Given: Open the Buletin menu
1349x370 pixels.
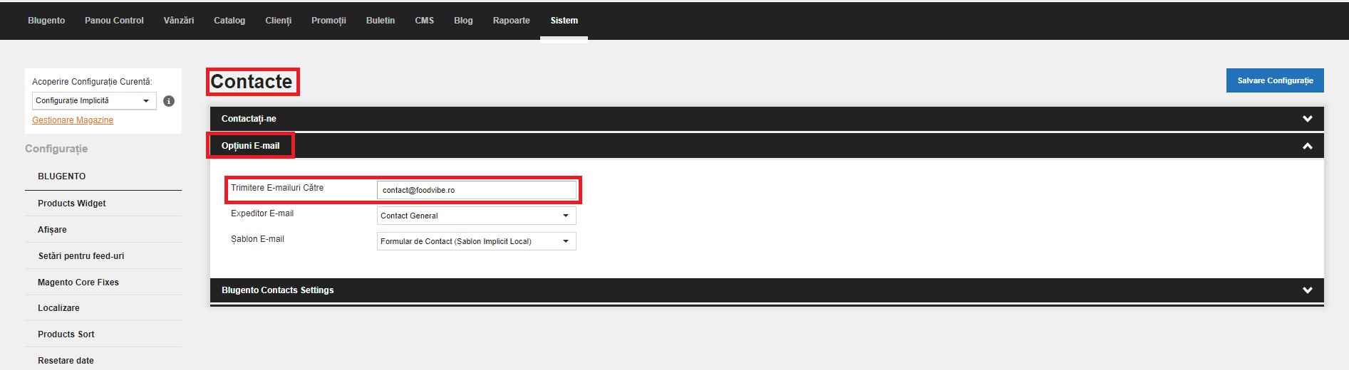Looking at the screenshot, I should [x=381, y=21].
